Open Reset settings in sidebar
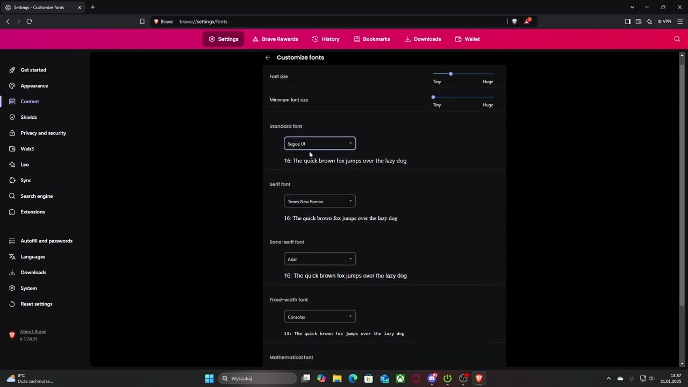The height and width of the screenshot is (387, 688). point(37,304)
